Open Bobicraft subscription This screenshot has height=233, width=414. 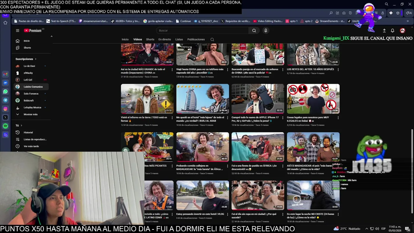click(31, 100)
